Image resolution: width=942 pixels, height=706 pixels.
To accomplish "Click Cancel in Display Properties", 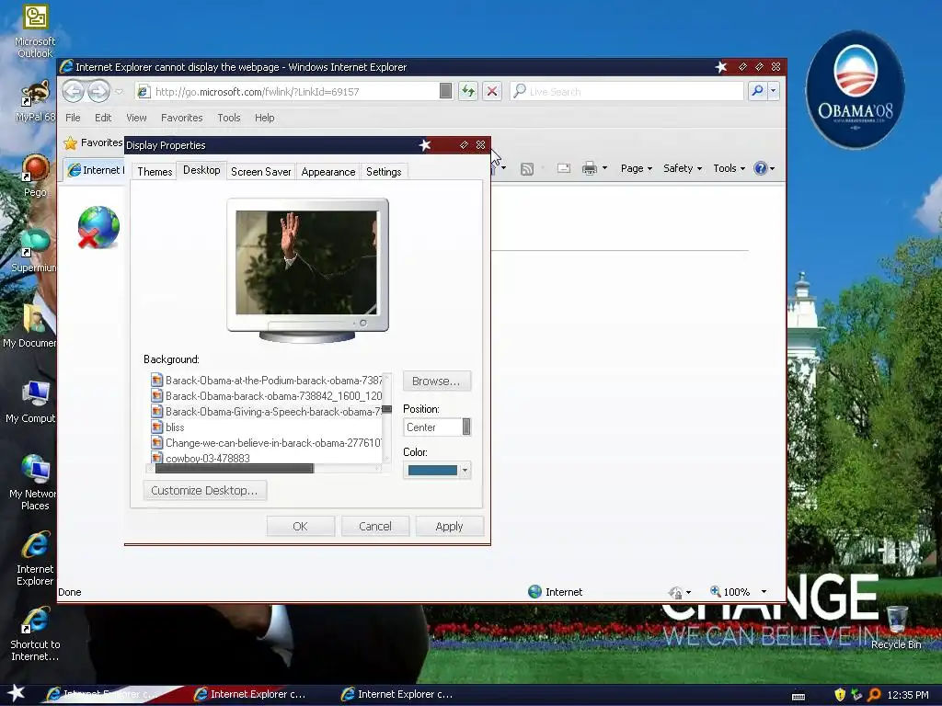I will coord(375,526).
